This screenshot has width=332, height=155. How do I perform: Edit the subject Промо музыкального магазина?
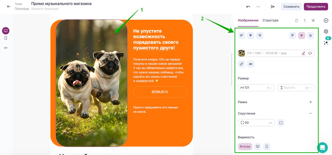61,4
